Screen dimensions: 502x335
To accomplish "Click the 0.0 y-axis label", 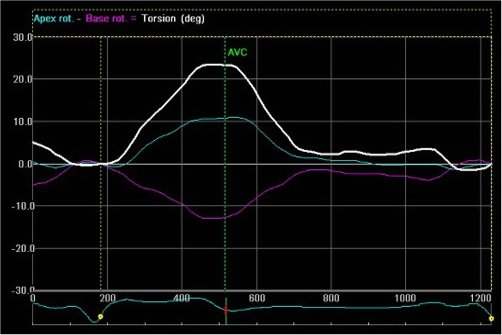I will (25, 164).
